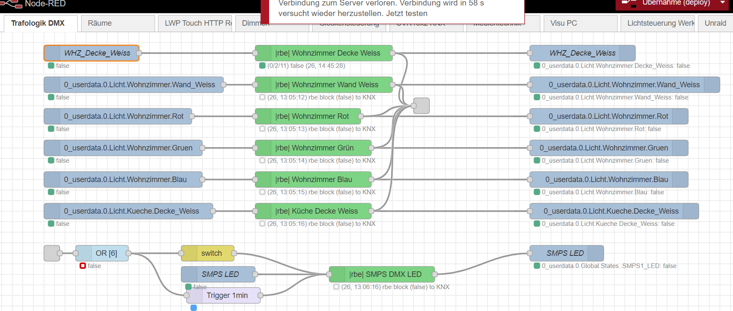Click icon of left WHZ_Decke_Weiss input node

click(52, 53)
